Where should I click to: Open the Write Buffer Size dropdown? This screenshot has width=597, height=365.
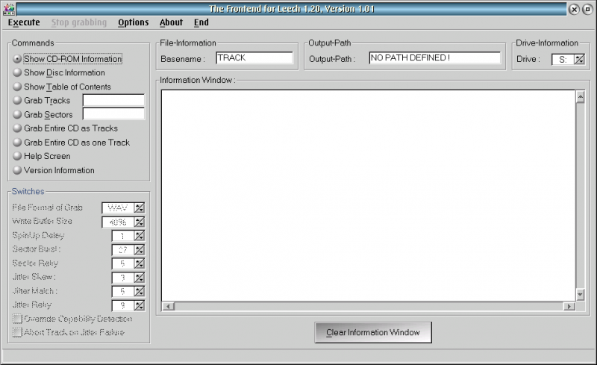tap(140, 222)
